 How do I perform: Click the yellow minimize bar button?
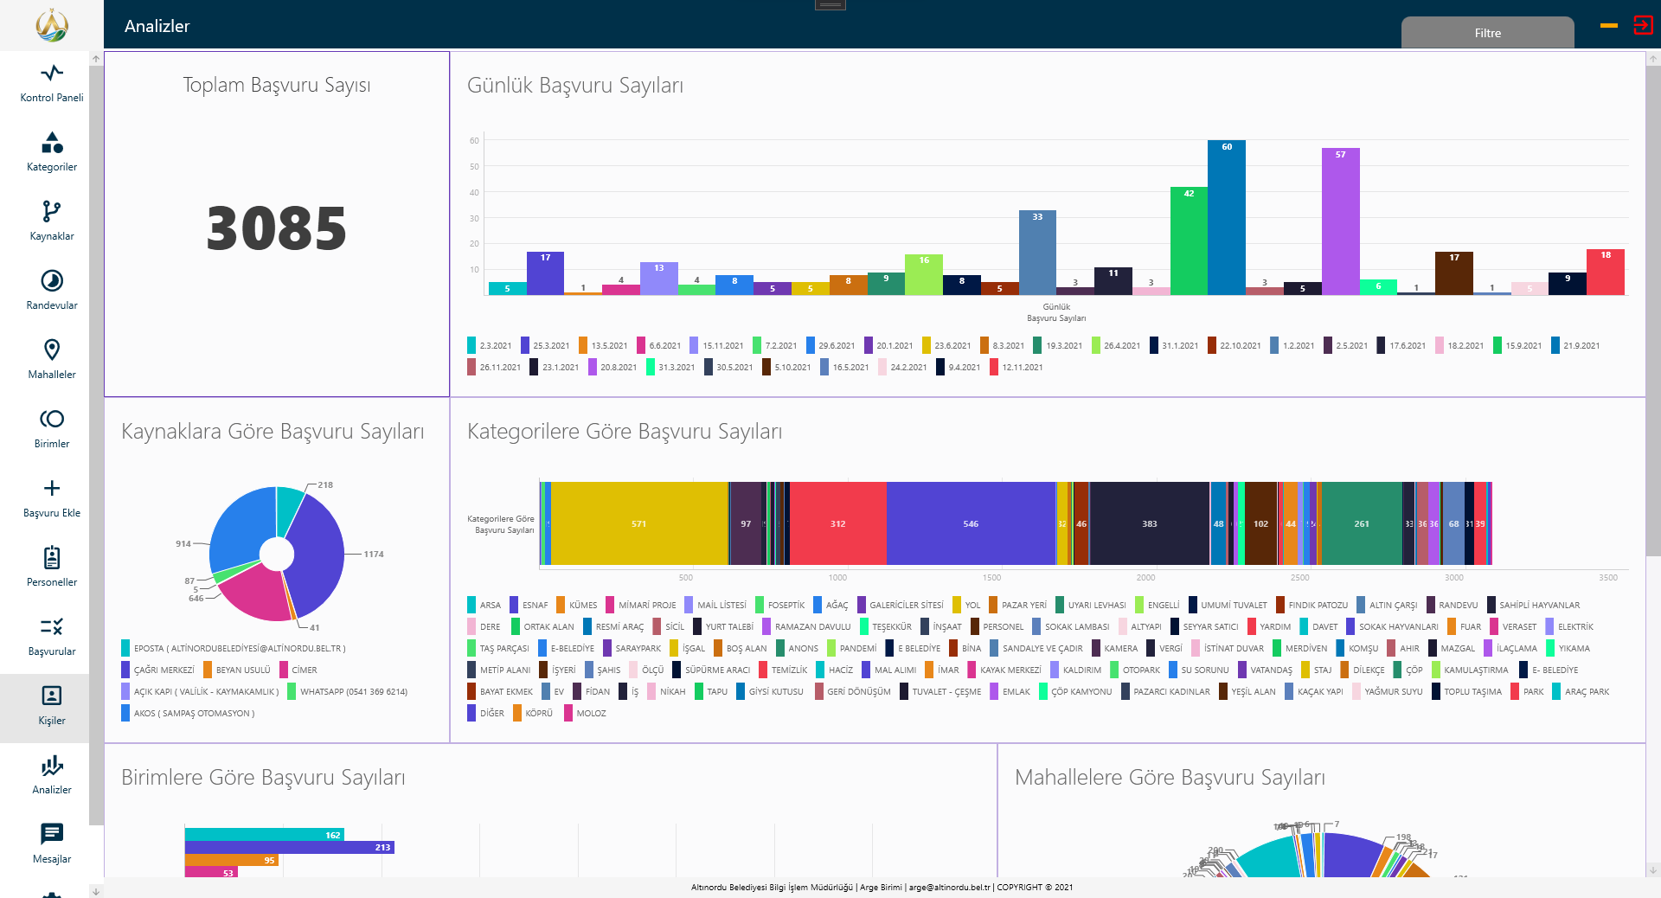(x=1609, y=26)
